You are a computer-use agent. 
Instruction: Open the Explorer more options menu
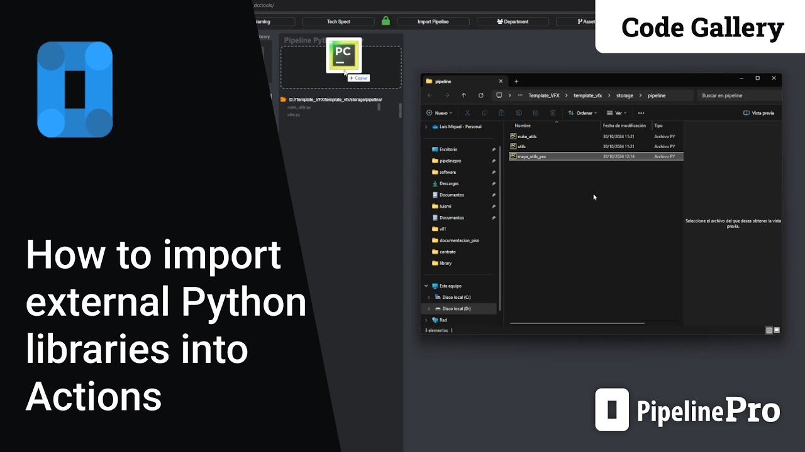(x=641, y=113)
